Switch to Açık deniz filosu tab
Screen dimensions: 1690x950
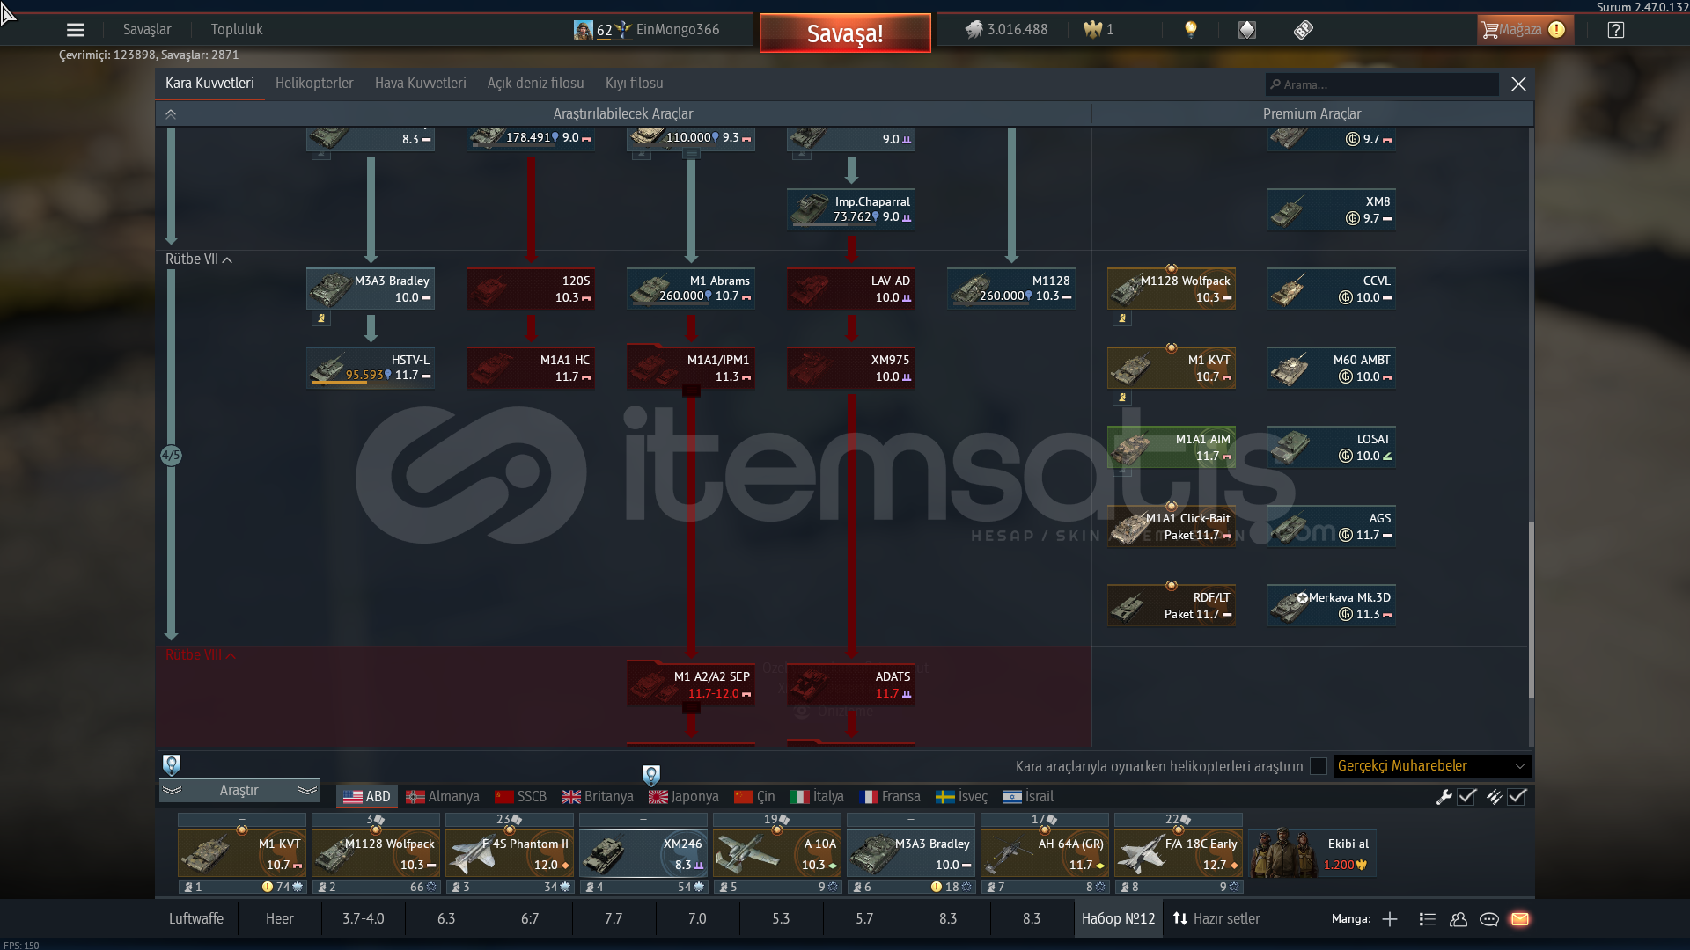[536, 83]
